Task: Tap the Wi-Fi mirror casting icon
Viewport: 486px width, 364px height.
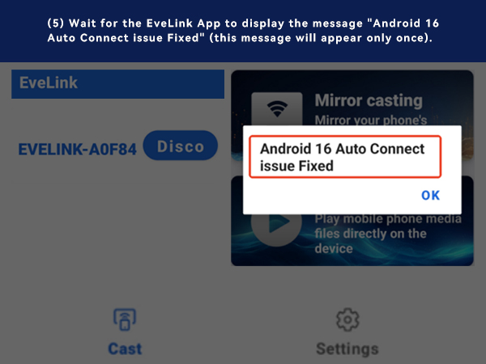Action: 277,109
